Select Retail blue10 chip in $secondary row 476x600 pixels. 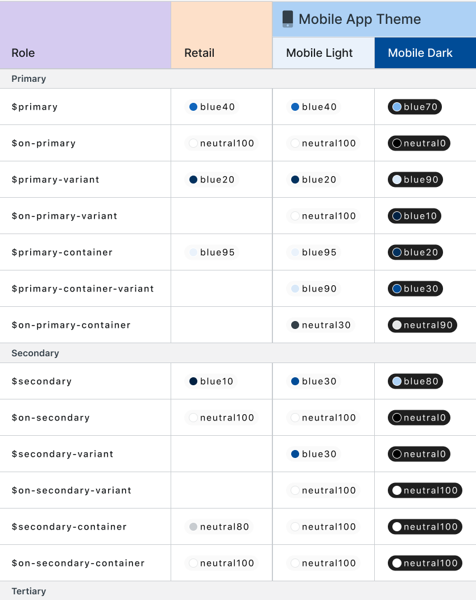click(212, 381)
